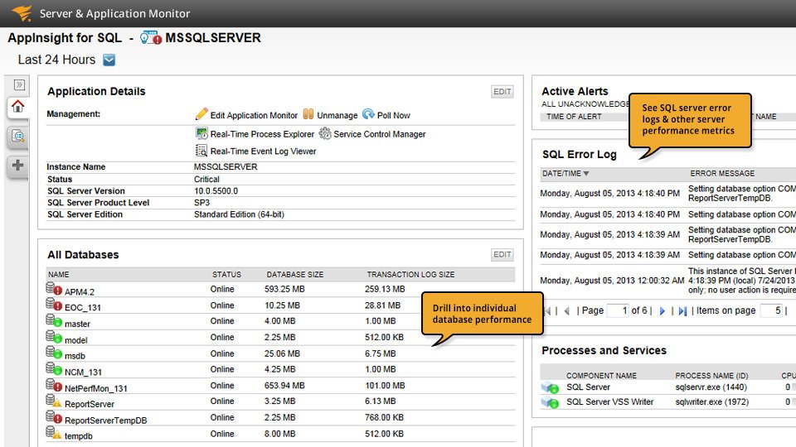The height and width of the screenshot is (447, 796).
Task: Click the Unmanage pause icon
Action: click(308, 114)
